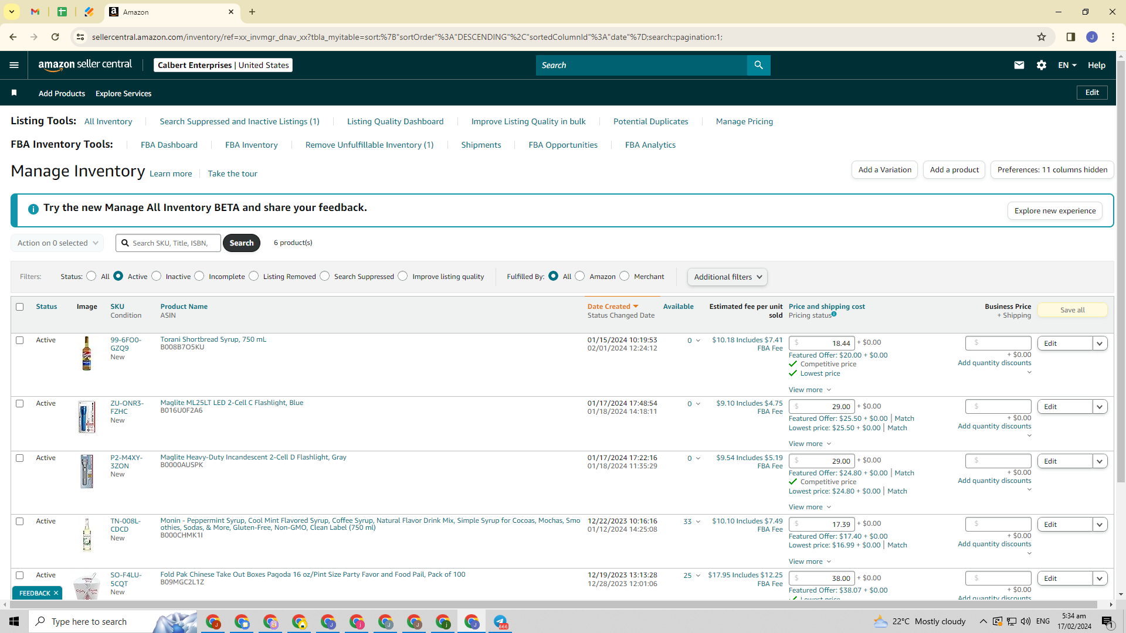
Task: Click the Amazon Seller Central logo
Action: pos(85,65)
